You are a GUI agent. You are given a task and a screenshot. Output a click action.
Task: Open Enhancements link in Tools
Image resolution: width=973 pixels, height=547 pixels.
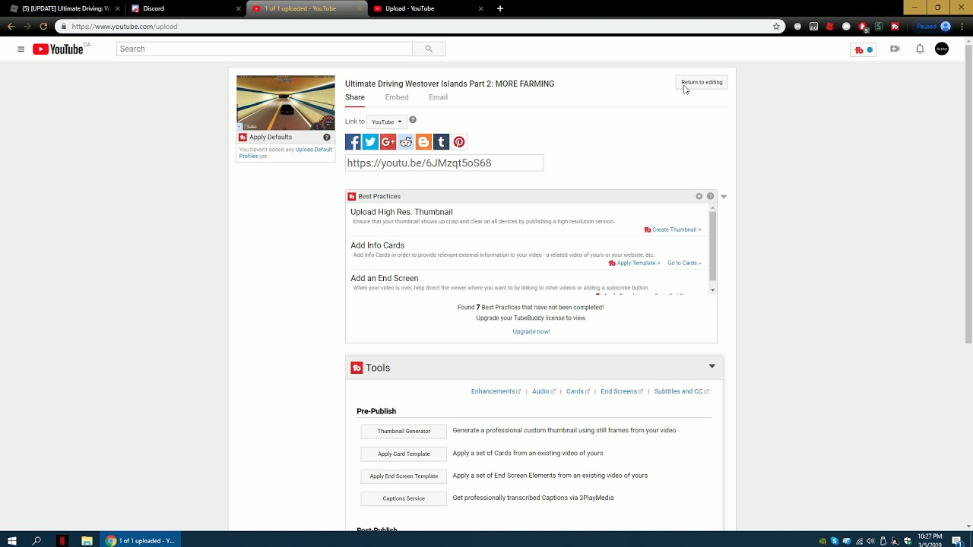coord(496,391)
